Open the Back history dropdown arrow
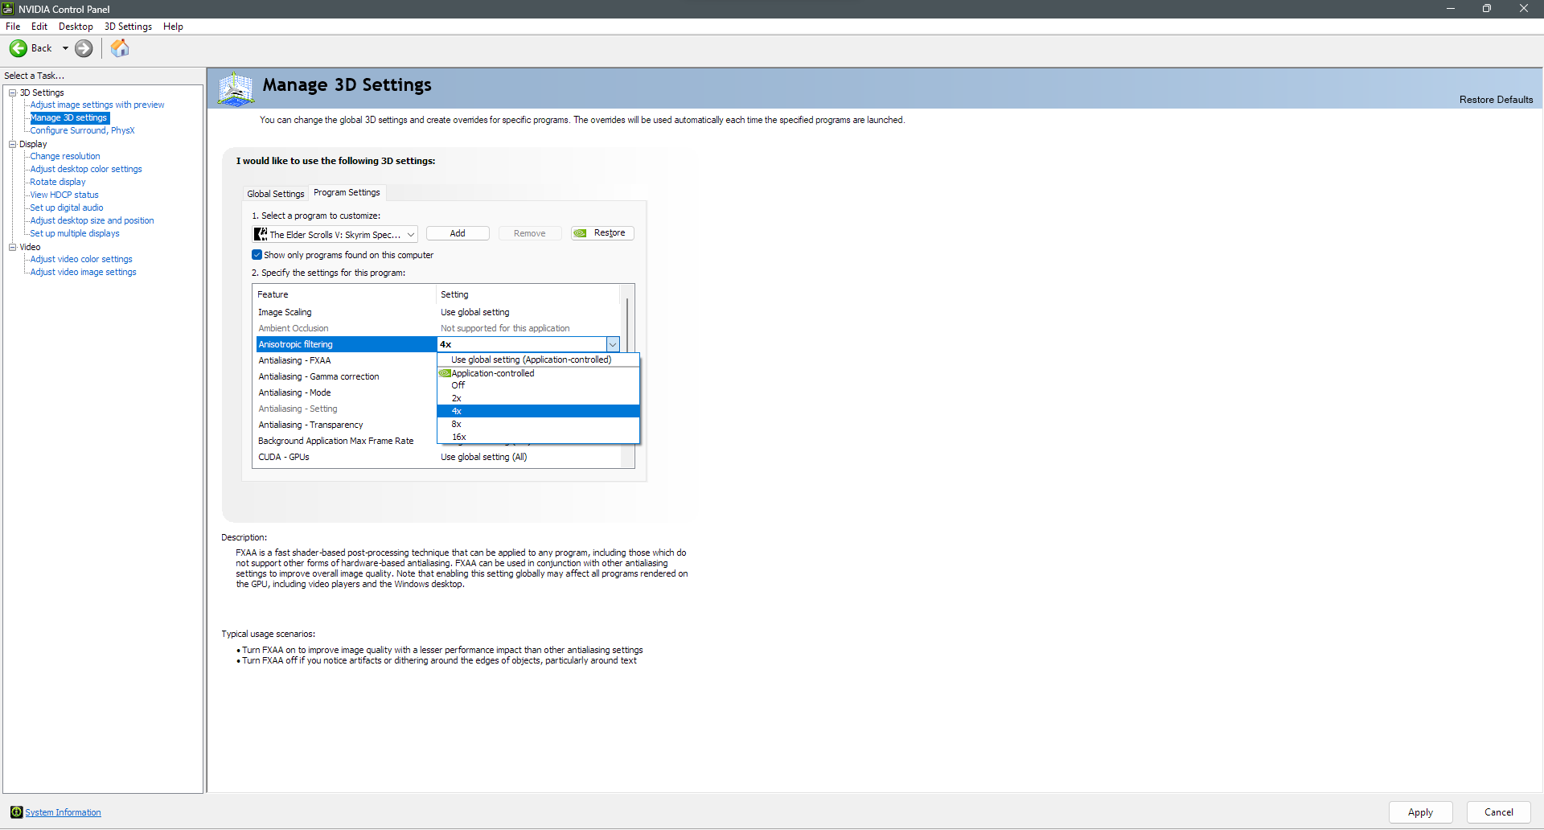 point(65,48)
